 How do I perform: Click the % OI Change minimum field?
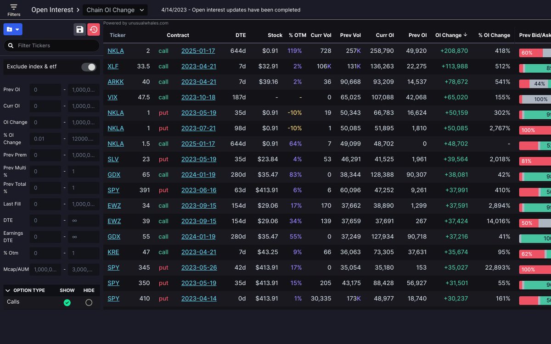[x=45, y=139]
